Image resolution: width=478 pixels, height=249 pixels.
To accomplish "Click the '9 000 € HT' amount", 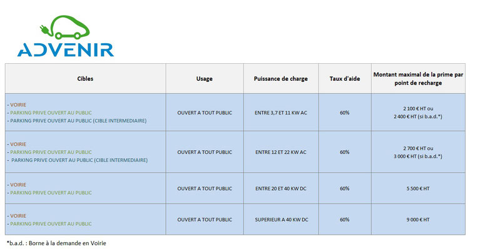I will coord(418,220).
